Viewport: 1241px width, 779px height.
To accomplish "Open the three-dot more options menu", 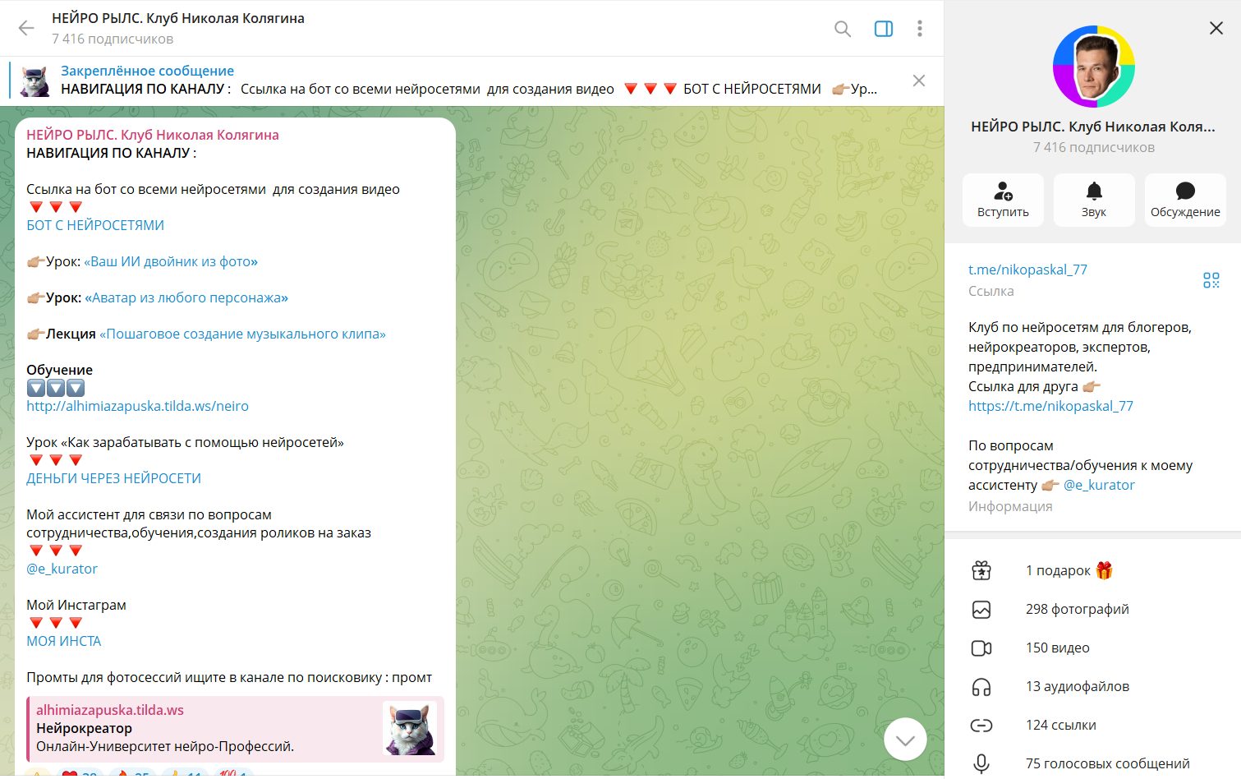I will tap(920, 29).
